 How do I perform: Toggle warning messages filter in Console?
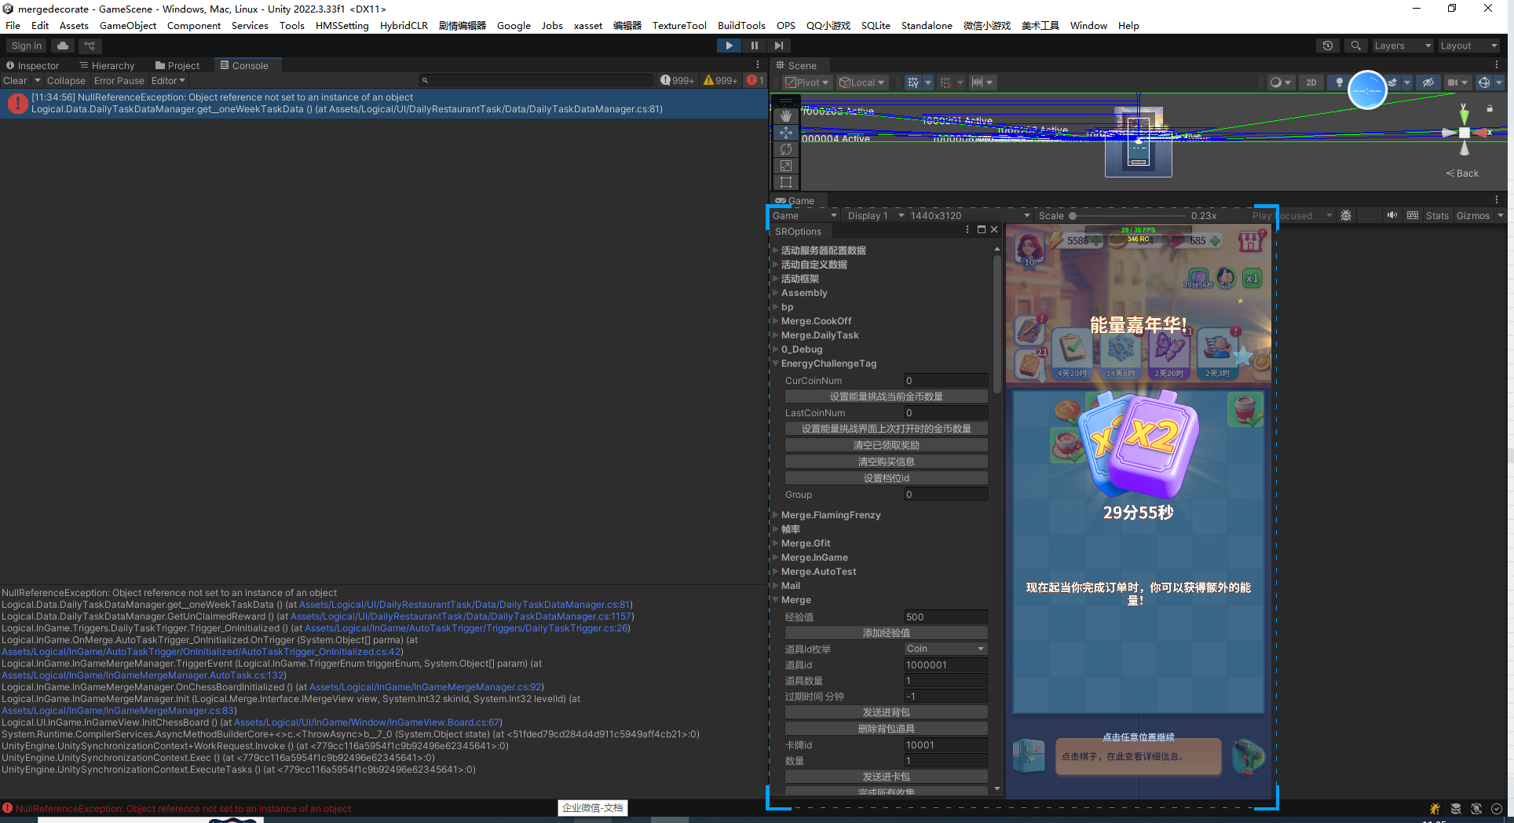720,81
